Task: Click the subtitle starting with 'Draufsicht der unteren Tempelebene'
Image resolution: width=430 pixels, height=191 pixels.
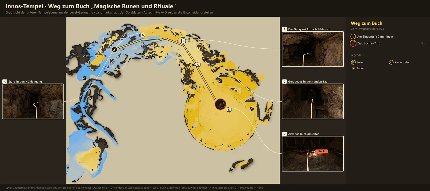Action: [109, 12]
